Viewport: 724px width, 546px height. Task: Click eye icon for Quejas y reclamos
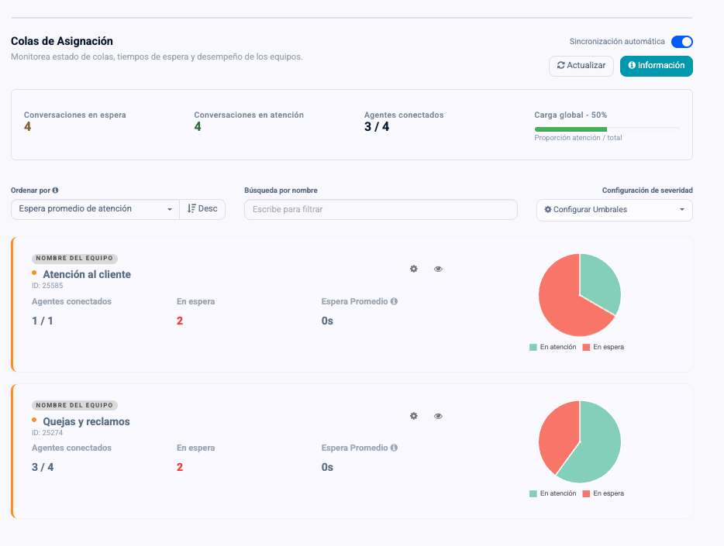(438, 416)
